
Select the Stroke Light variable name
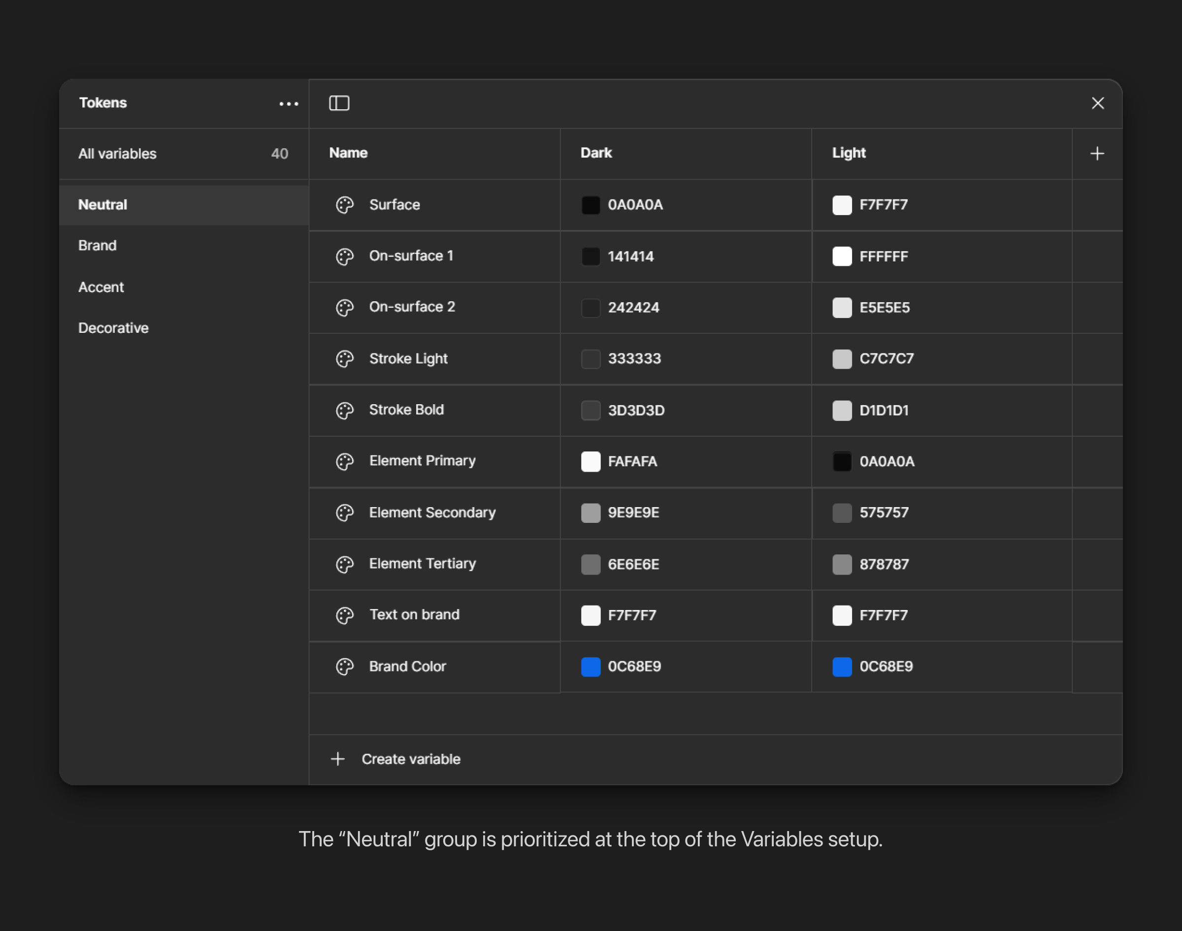tap(408, 358)
